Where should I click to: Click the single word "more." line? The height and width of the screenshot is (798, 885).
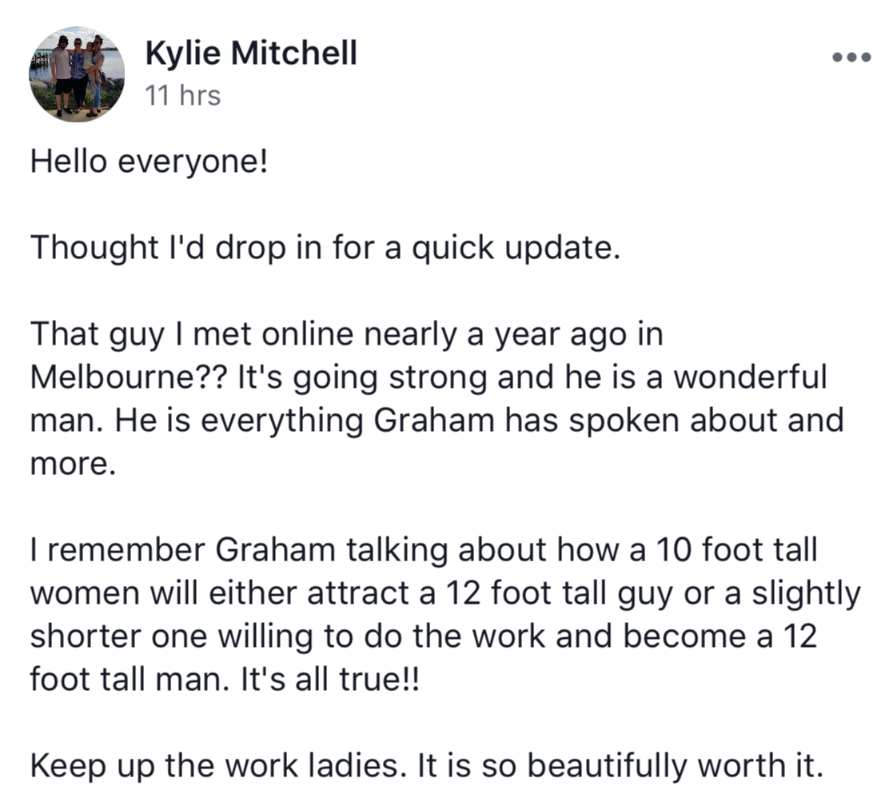click(x=73, y=464)
